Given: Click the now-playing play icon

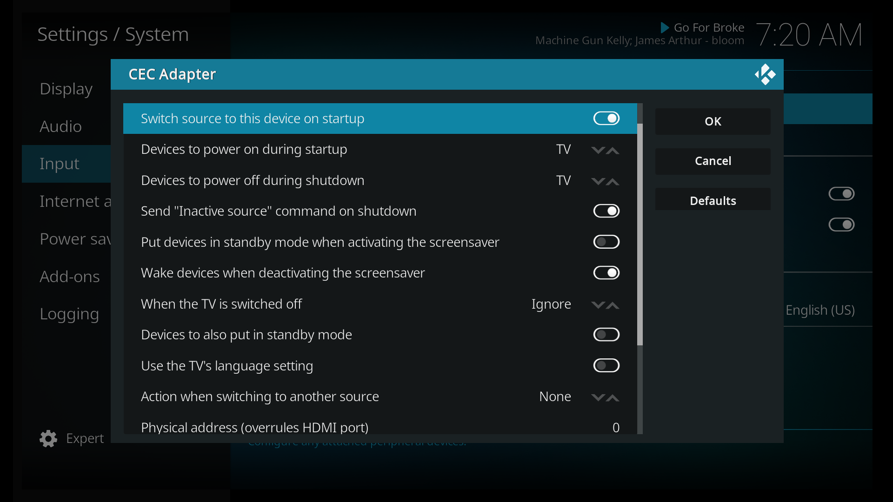Looking at the screenshot, I should [665, 28].
